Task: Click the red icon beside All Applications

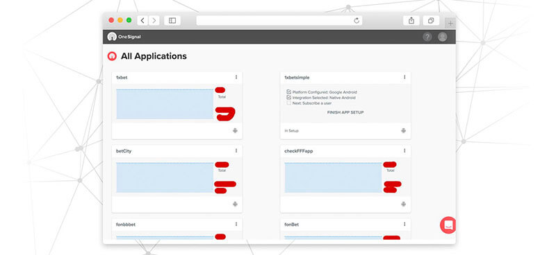Action: (112, 56)
